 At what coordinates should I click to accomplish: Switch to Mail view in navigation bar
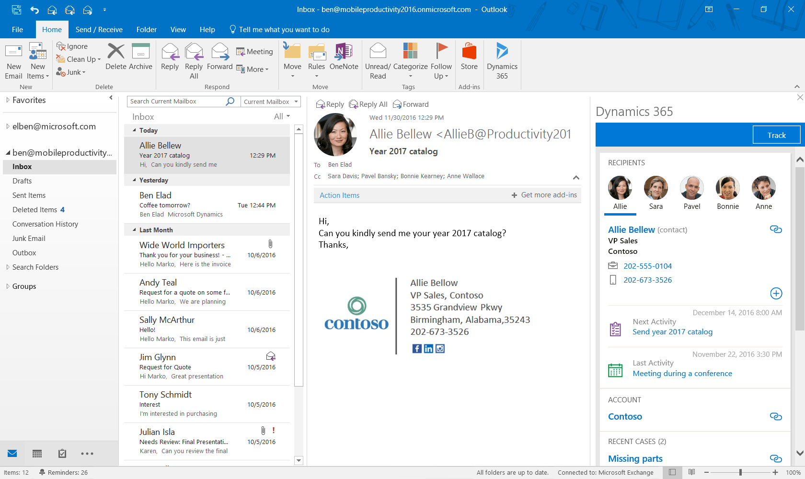tap(12, 454)
